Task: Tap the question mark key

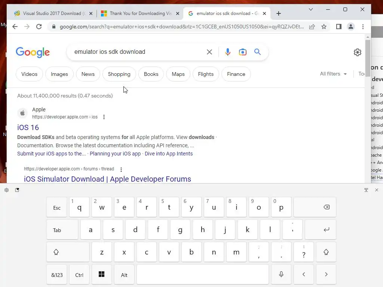Action: pyautogui.click(x=304, y=252)
